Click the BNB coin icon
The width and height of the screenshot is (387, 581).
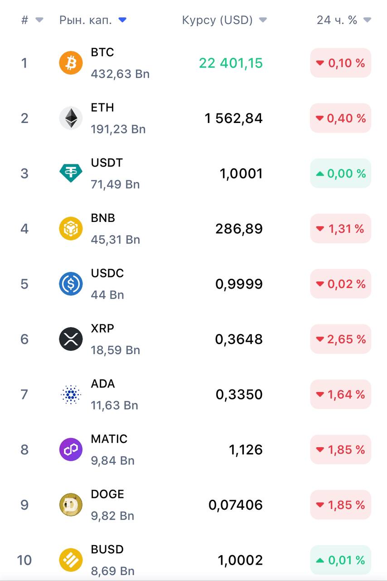click(71, 228)
